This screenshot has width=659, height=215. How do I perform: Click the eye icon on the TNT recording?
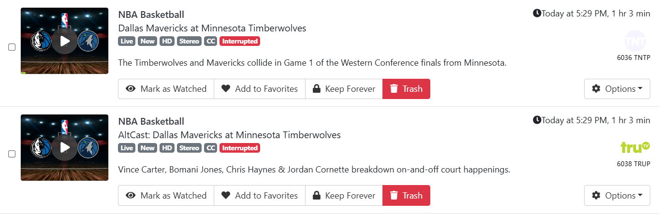coord(131,89)
